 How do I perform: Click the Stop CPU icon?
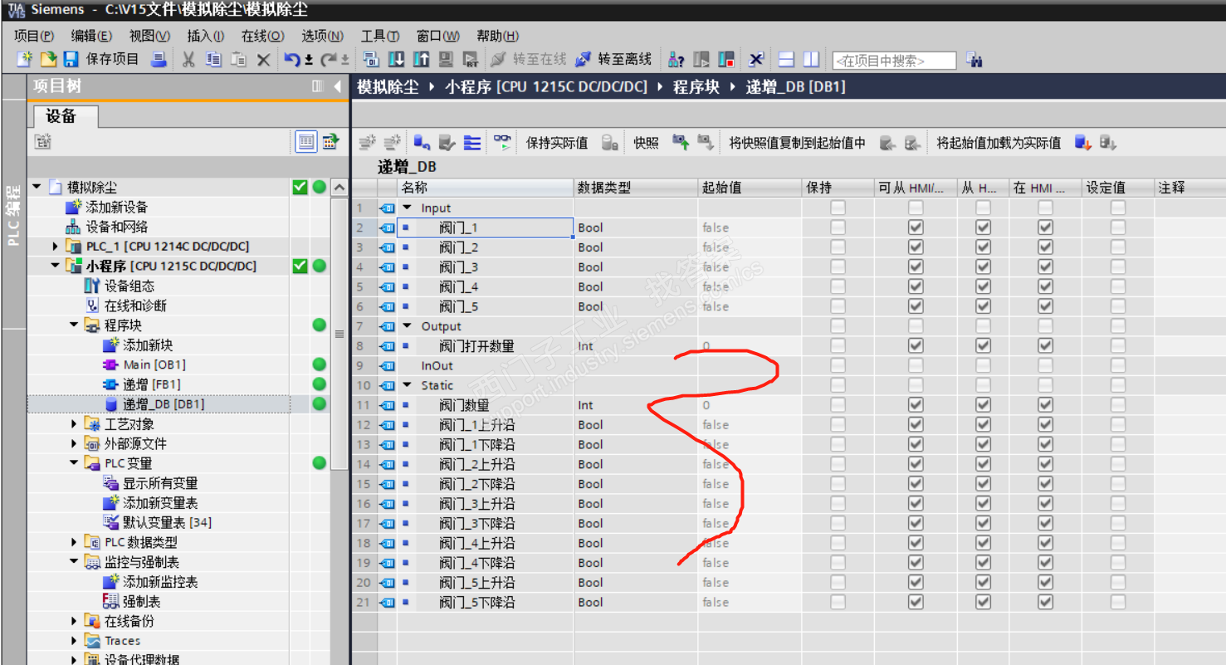[726, 59]
